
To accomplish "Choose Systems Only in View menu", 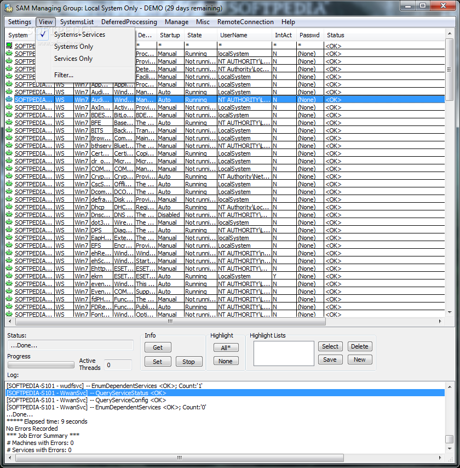I will click(x=85, y=47).
